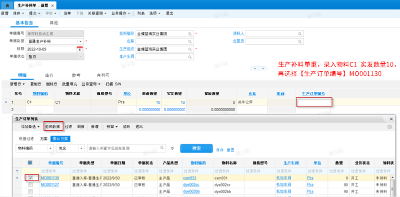Open the MO001130 order link

49,178
